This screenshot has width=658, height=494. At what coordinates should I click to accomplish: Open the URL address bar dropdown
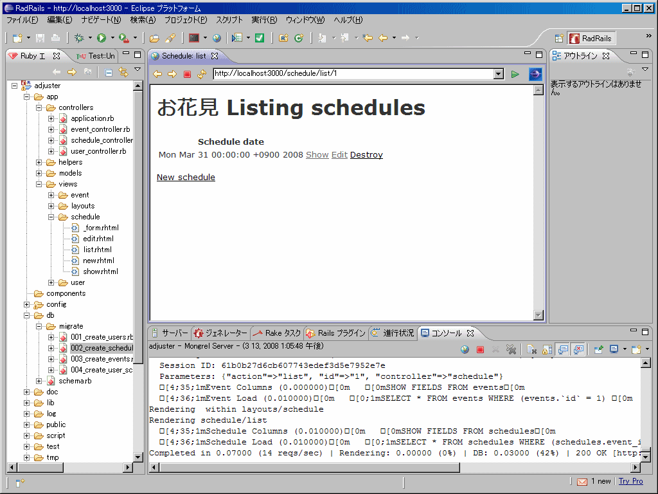pyautogui.click(x=499, y=74)
